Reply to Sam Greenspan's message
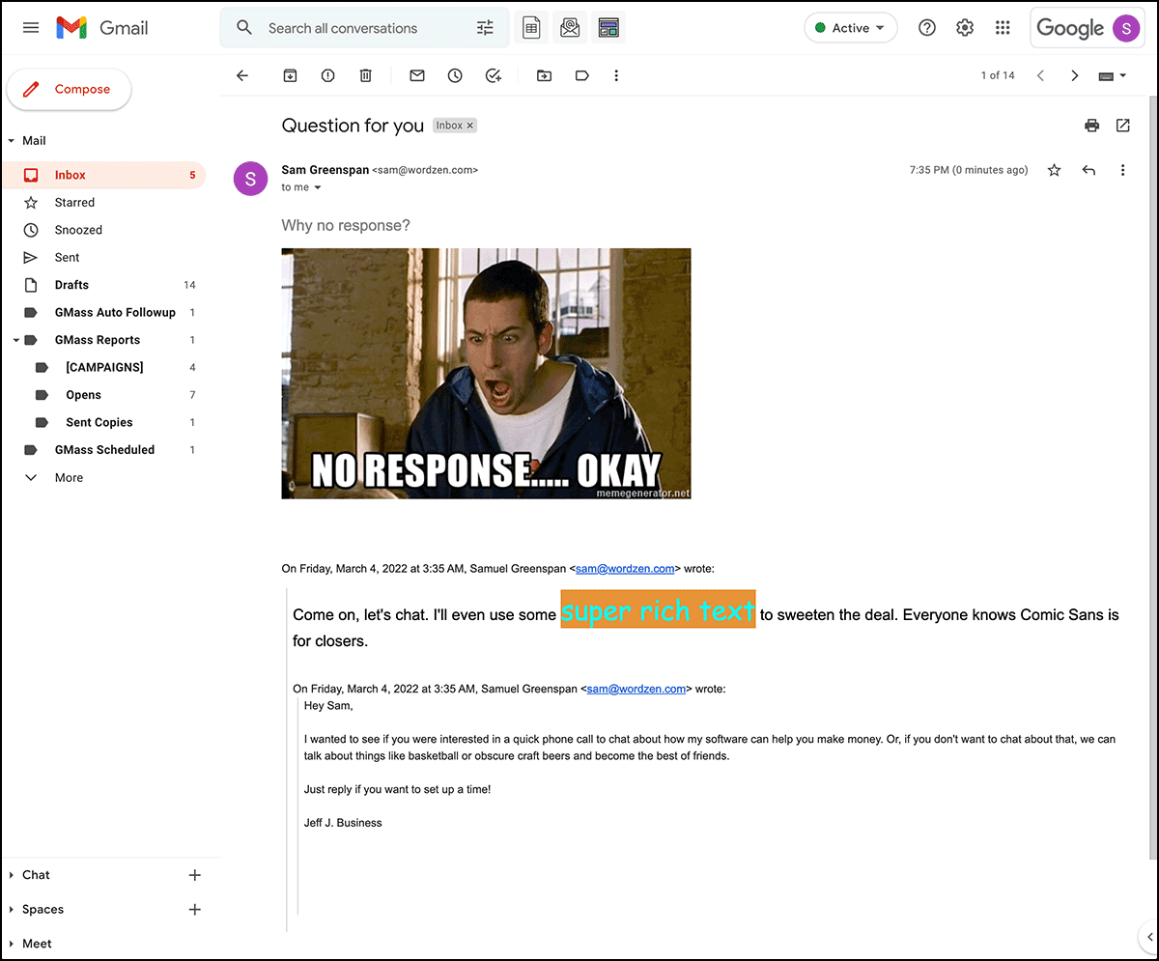1159x961 pixels. [1088, 170]
